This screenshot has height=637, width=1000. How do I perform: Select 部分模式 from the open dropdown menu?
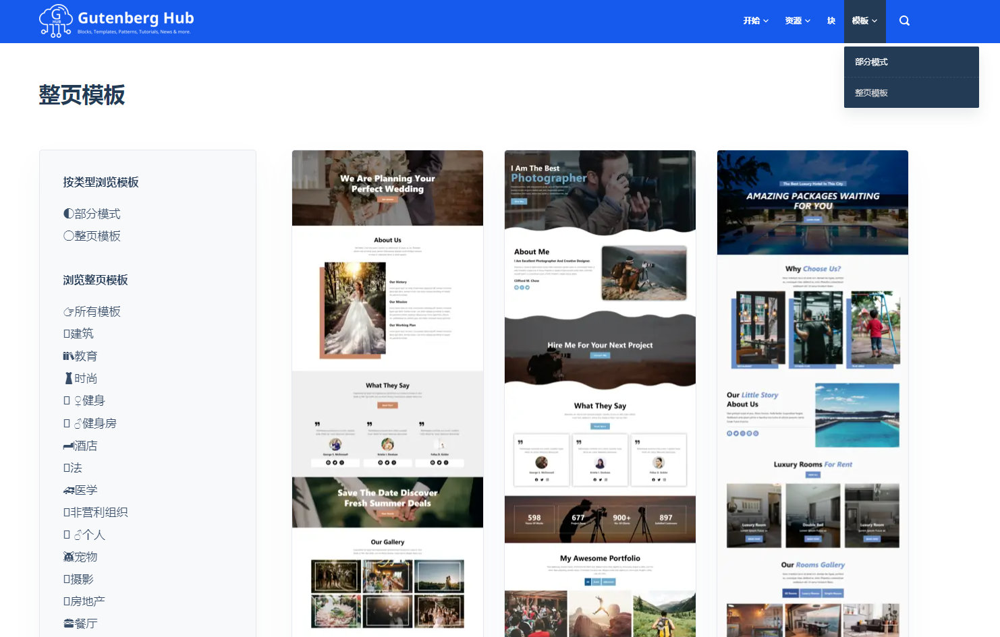(x=871, y=62)
